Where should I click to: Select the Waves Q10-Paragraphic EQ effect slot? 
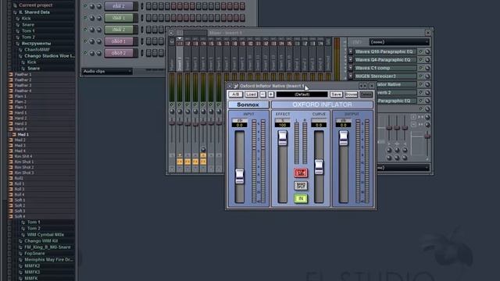pyautogui.click(x=385, y=52)
